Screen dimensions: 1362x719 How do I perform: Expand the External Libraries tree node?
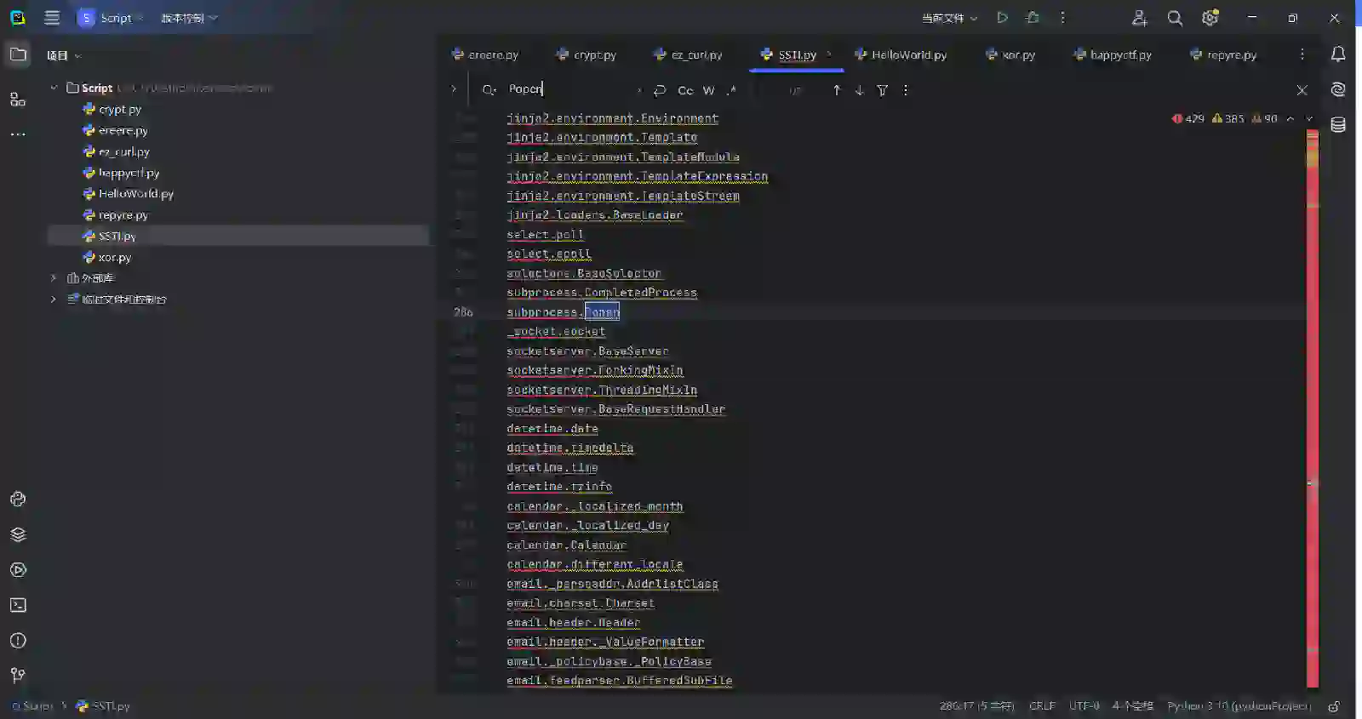coord(54,278)
